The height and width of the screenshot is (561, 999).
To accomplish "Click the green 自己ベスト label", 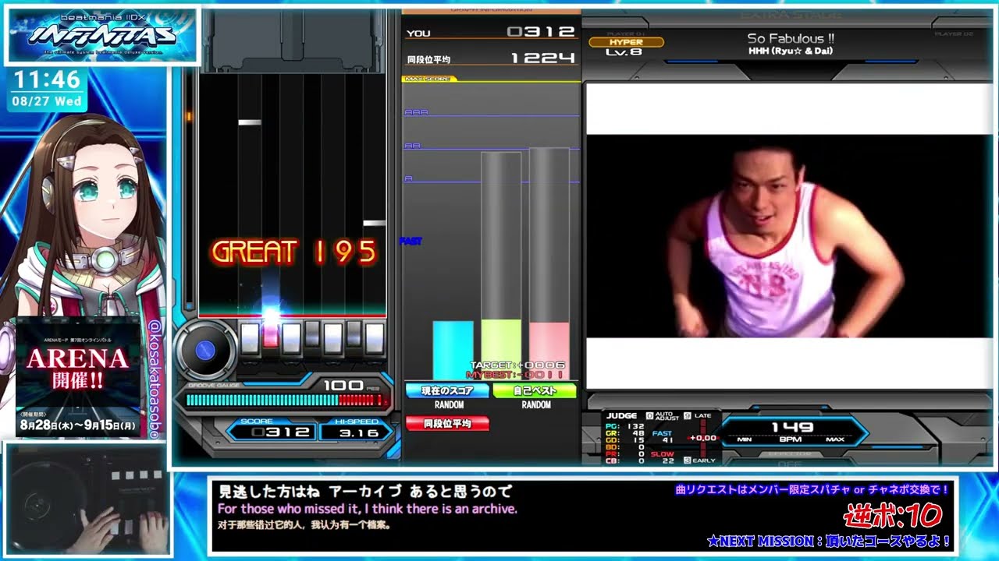I will pos(535,391).
